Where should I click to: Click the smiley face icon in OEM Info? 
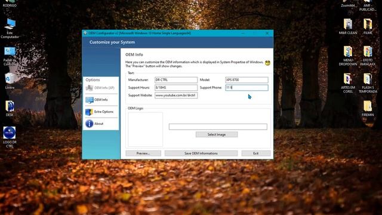(x=268, y=63)
